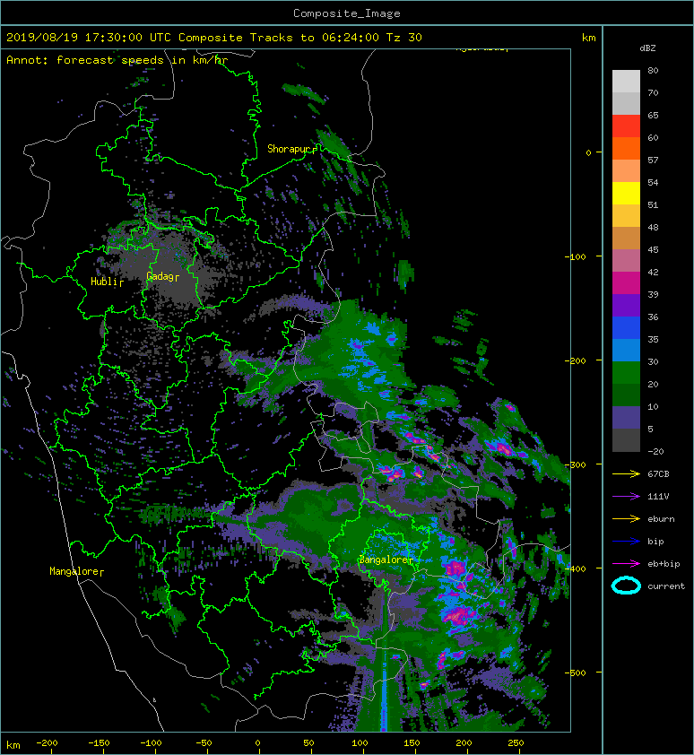The width and height of the screenshot is (694, 755).
Task: Click the eb+bip legend label
Action: [x=664, y=564]
